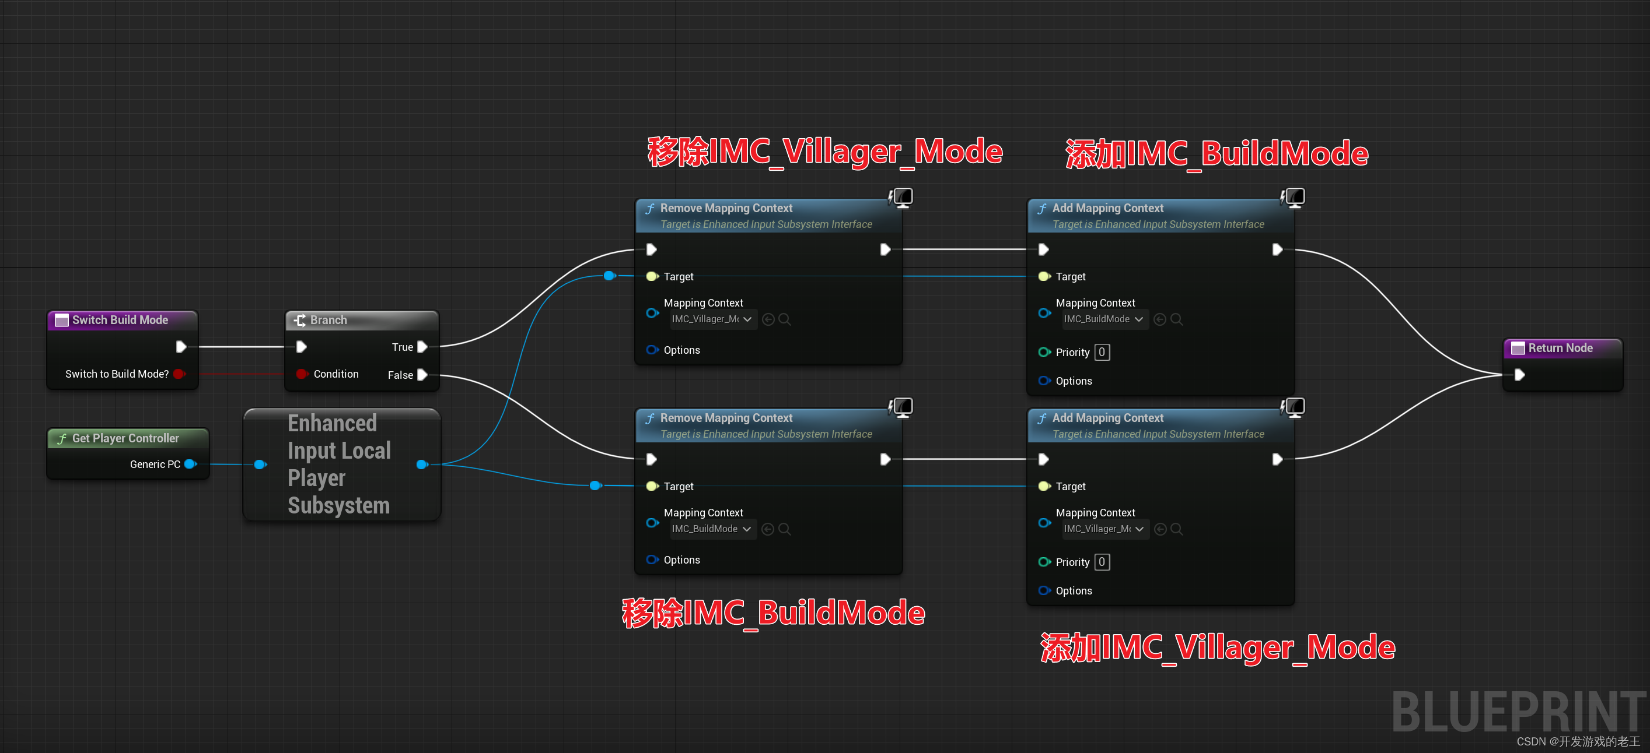Click Switch to Build Mode boolean pin
This screenshot has height=753, width=1650.
click(179, 374)
